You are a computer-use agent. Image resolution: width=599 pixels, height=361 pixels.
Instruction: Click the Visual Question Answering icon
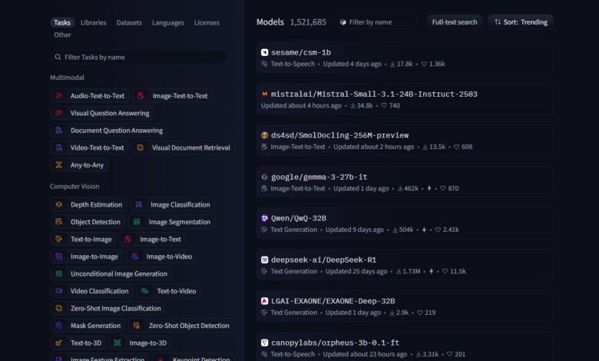pyautogui.click(x=59, y=113)
